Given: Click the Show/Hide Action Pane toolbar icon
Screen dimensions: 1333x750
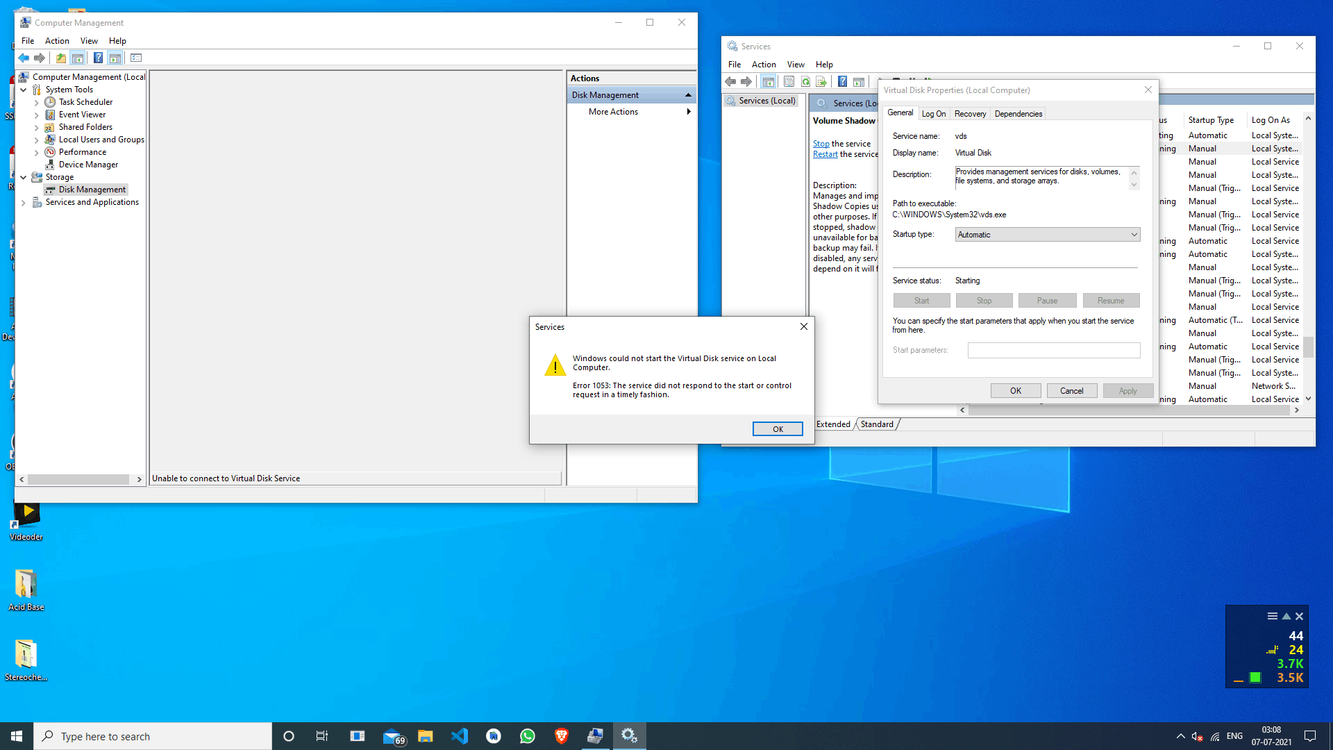Looking at the screenshot, I should pos(115,58).
